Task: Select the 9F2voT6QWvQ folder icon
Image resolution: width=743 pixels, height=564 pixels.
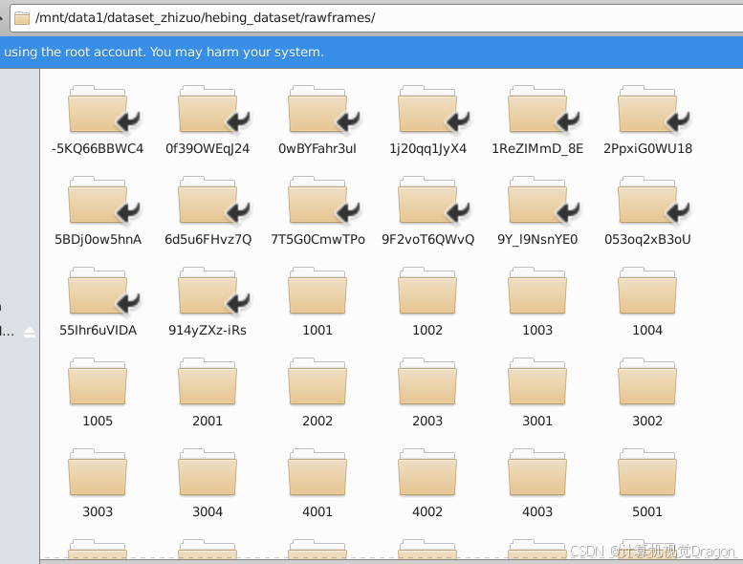Action: tap(427, 200)
